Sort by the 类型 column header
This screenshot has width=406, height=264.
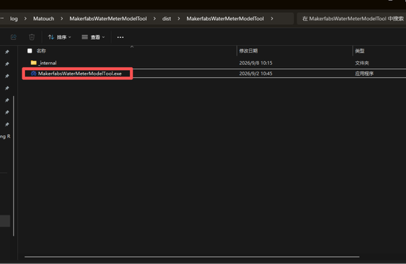(x=360, y=51)
